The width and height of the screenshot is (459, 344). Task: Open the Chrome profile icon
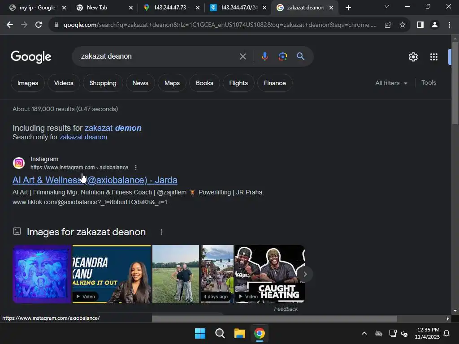click(435, 25)
